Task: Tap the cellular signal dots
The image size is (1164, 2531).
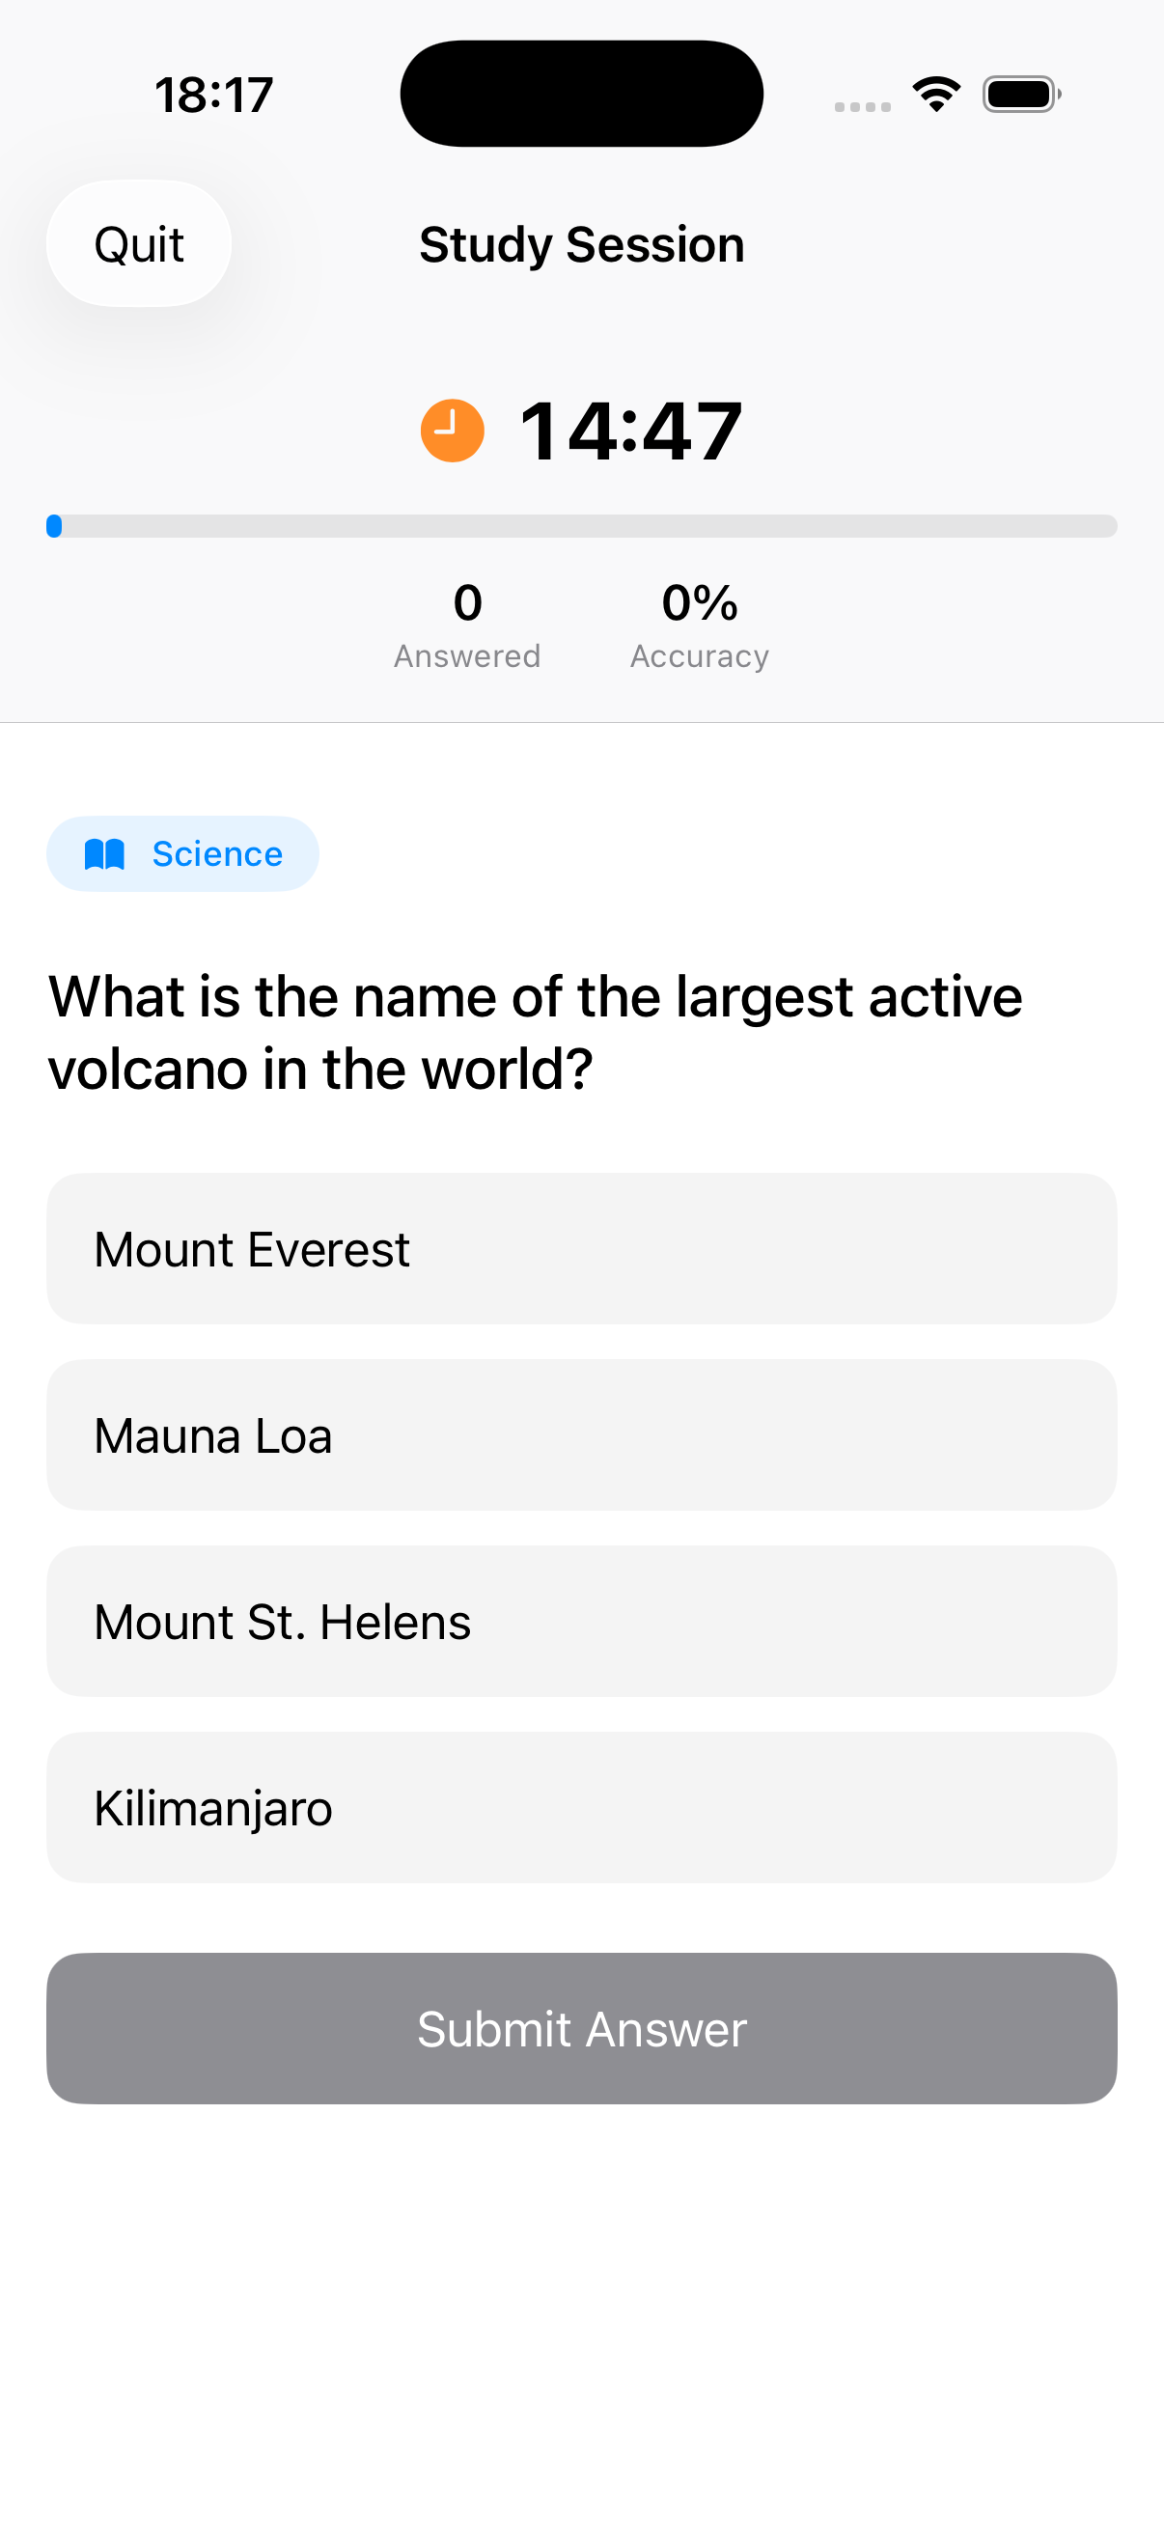Action: (863, 106)
